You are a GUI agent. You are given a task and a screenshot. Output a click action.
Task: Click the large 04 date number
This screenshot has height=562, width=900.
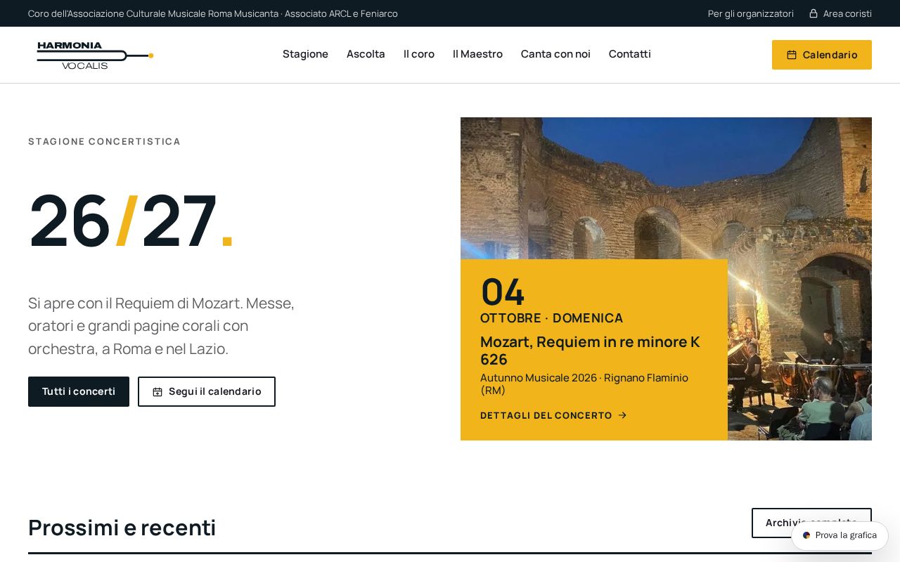click(503, 291)
